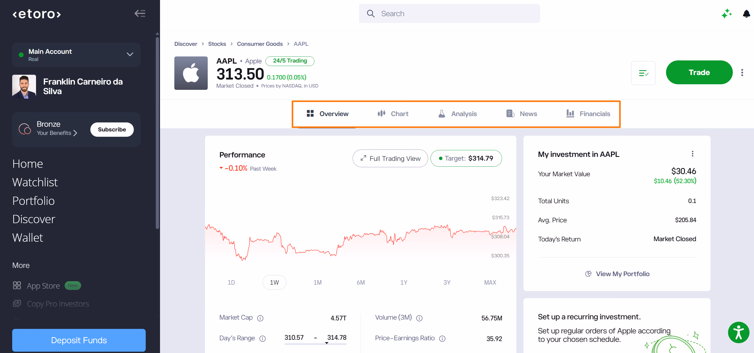This screenshot has height=353, width=754.
Task: Select the MAX time range
Action: [490, 283]
